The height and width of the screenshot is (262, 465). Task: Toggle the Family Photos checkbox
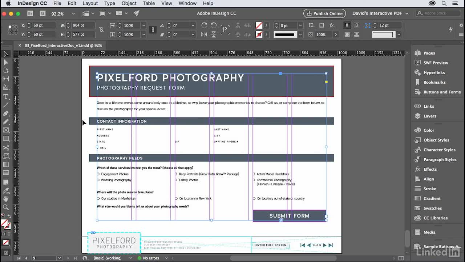pos(176,180)
